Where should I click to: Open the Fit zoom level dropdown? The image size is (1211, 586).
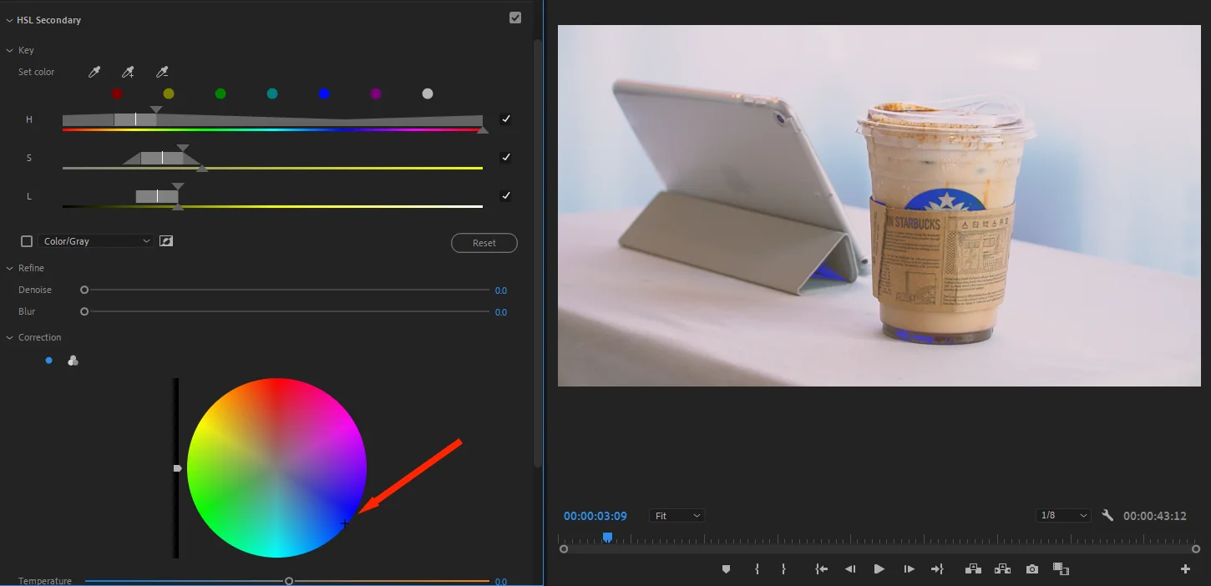(x=676, y=516)
